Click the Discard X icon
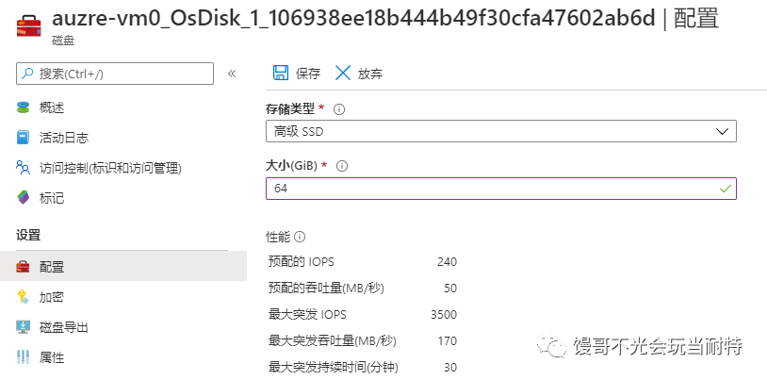This screenshot has width=767, height=380. pyautogui.click(x=342, y=74)
